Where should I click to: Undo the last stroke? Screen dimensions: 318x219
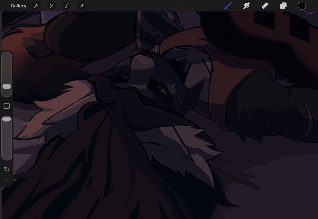point(7,169)
